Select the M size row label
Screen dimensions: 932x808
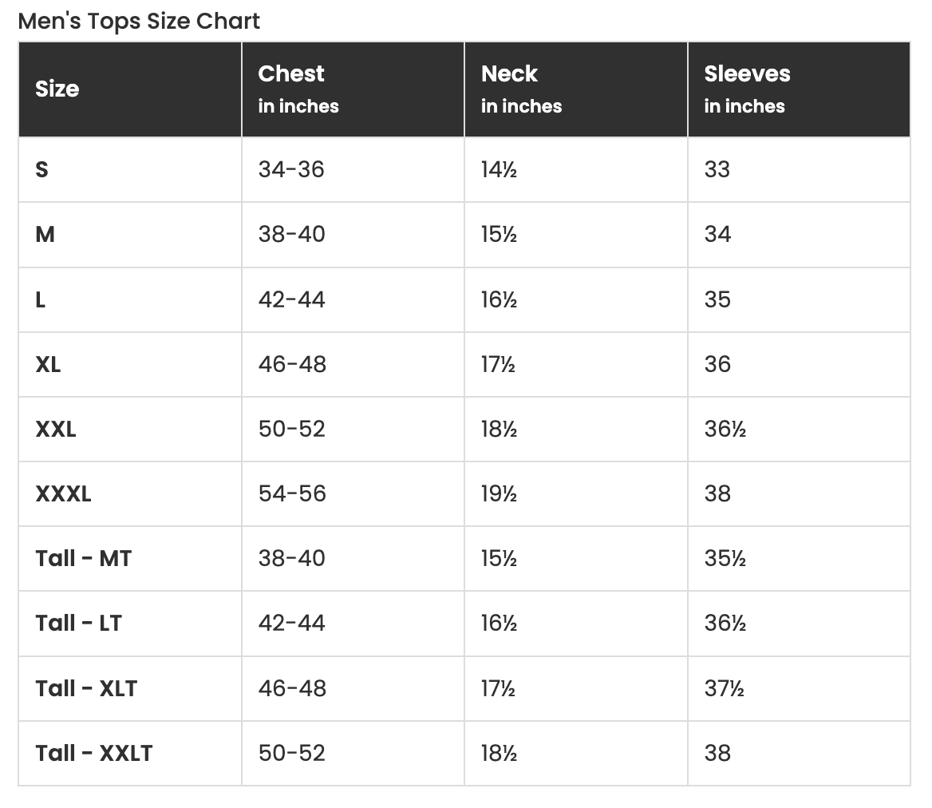(45, 235)
